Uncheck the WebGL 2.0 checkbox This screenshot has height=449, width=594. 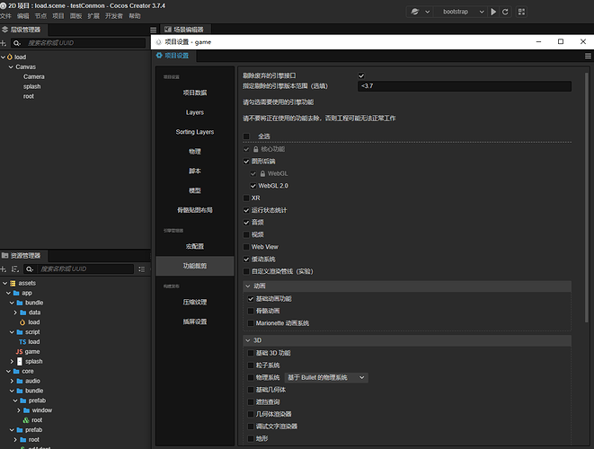click(x=253, y=186)
